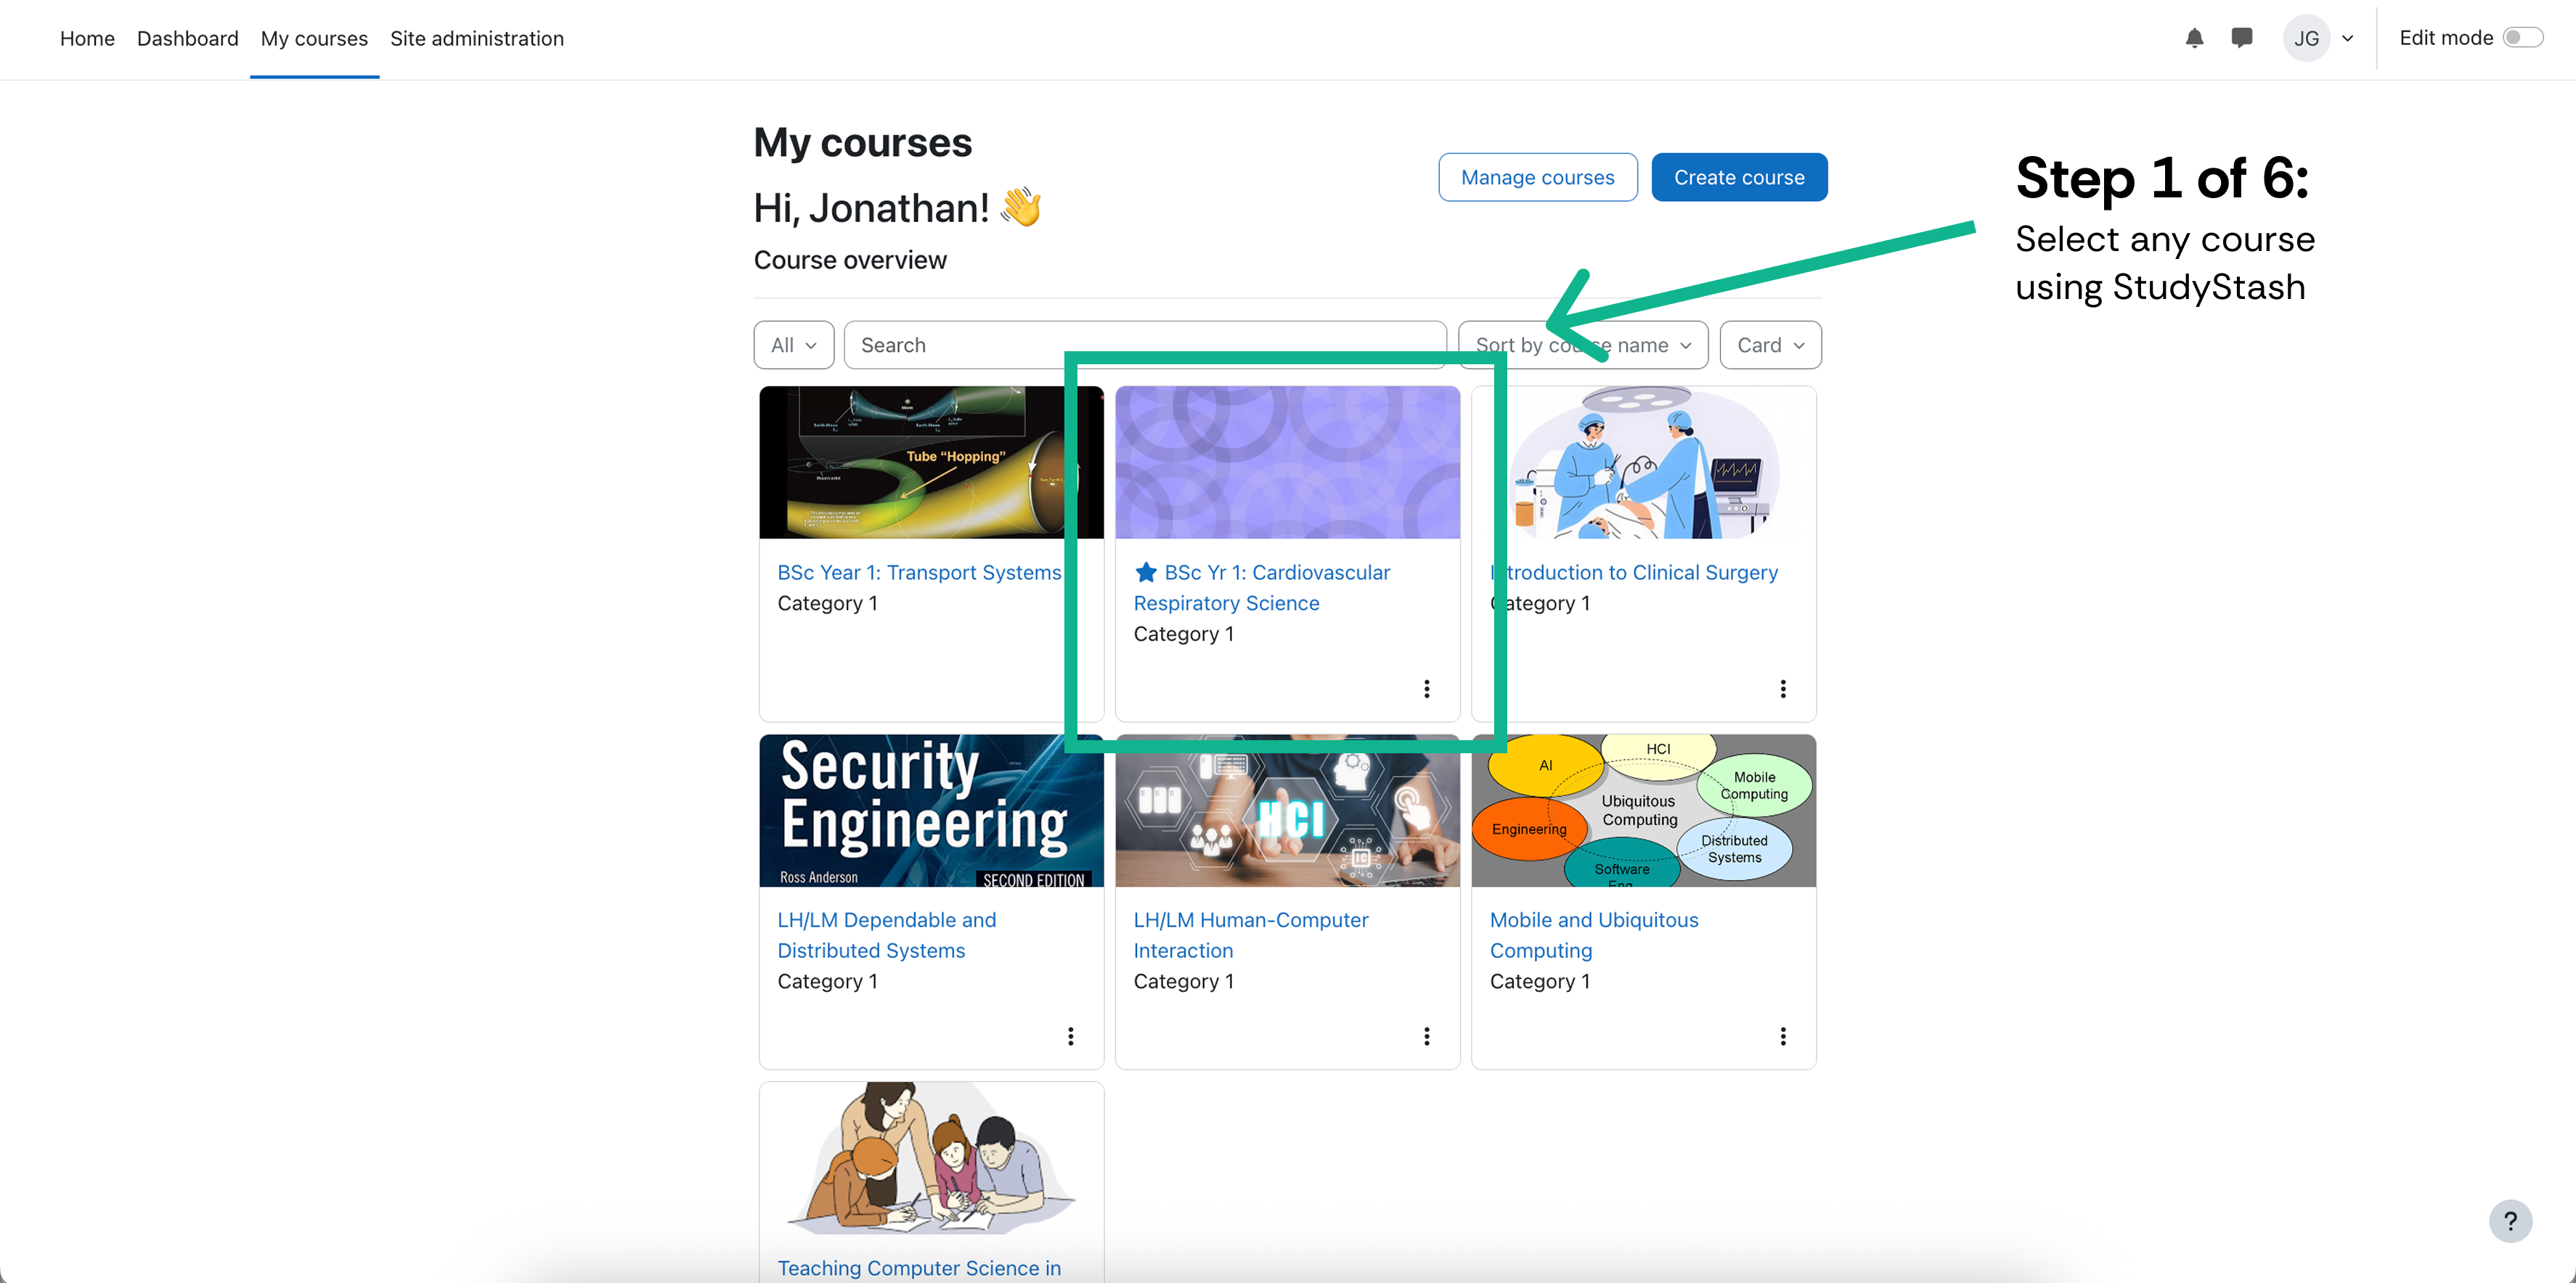The height and width of the screenshot is (1283, 2576).
Task: Open Introduction to Clinical Surgery course link
Action: pos(1634,573)
